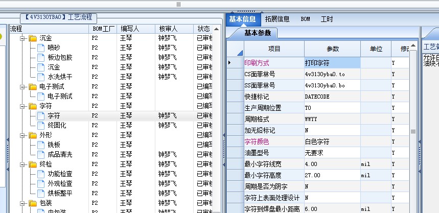Select the 最小字符高度 item cell

(x=274, y=175)
